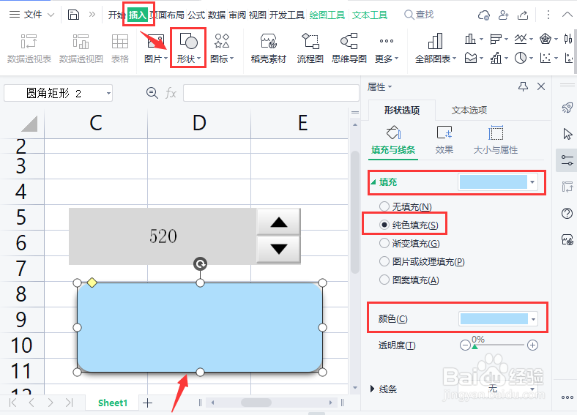Switch to the 数据 tab

(217, 15)
